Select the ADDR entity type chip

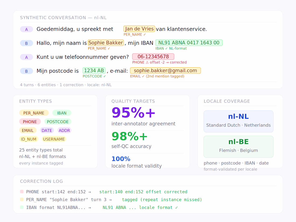64,130
